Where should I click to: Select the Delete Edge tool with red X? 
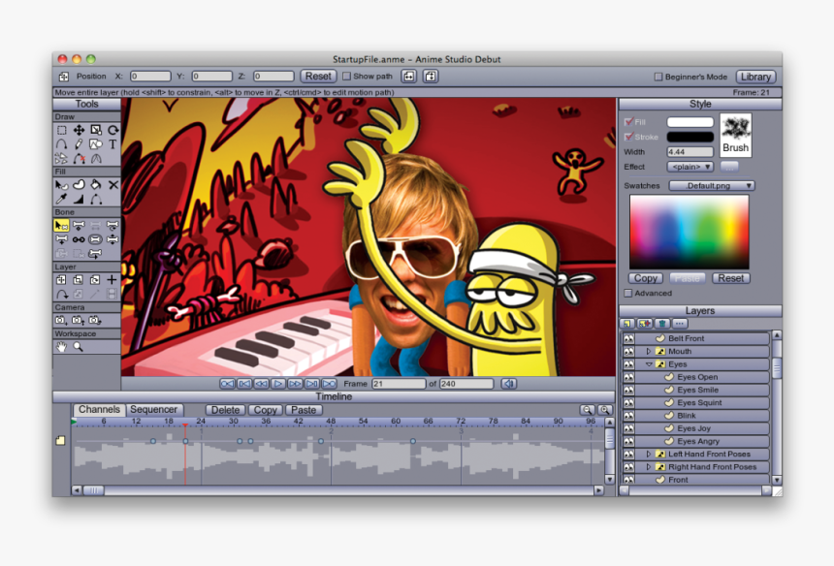tap(79, 158)
